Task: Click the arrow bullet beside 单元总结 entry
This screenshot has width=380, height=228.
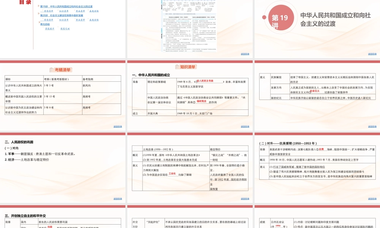Action: tap(38, 22)
